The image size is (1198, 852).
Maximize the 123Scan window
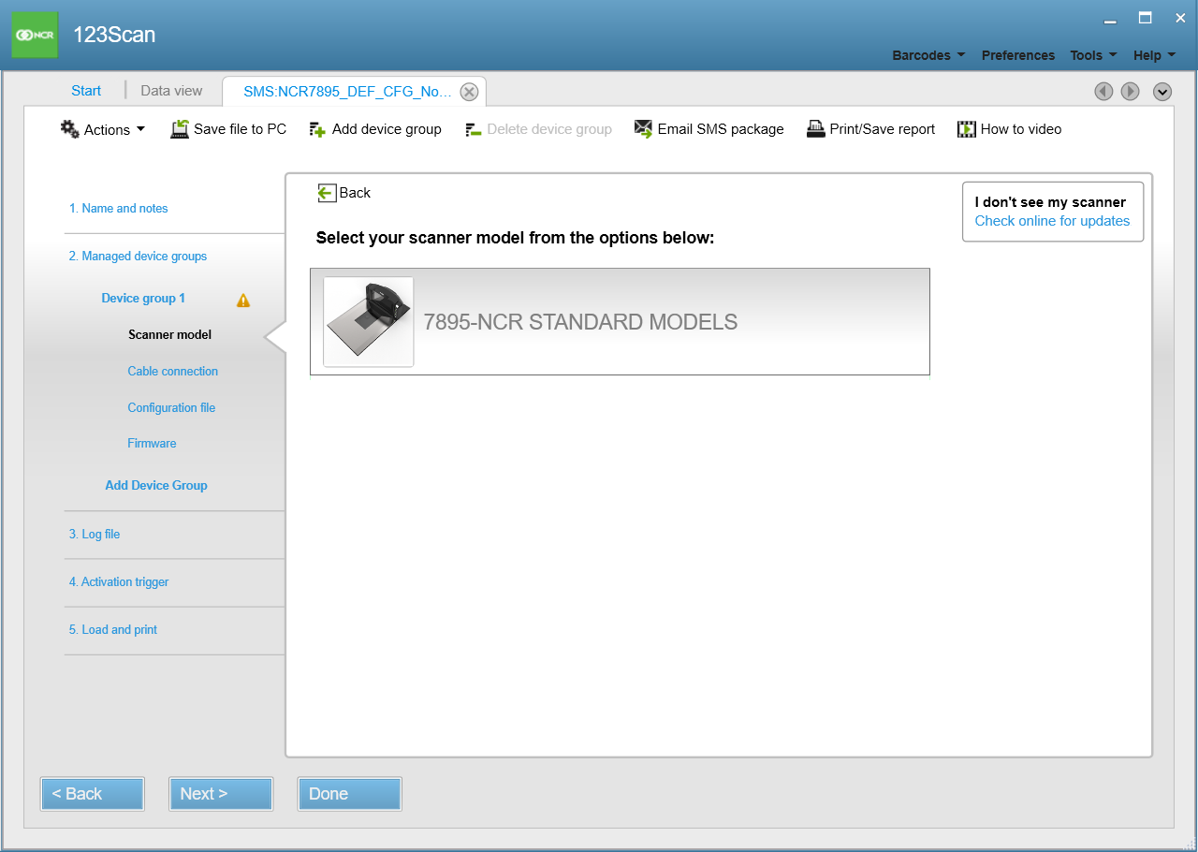coord(1145,18)
